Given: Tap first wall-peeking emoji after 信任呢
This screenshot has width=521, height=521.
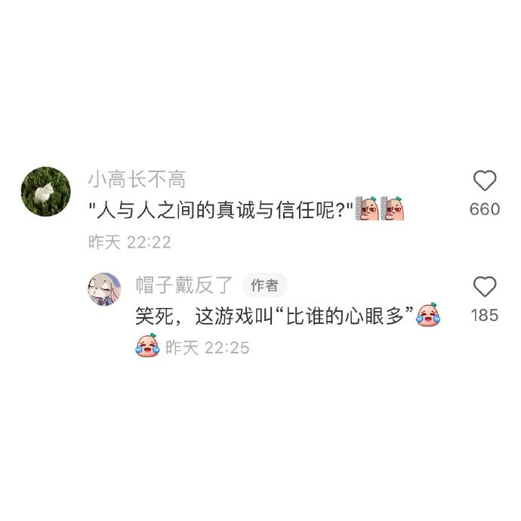Looking at the screenshot, I should click(x=367, y=208).
